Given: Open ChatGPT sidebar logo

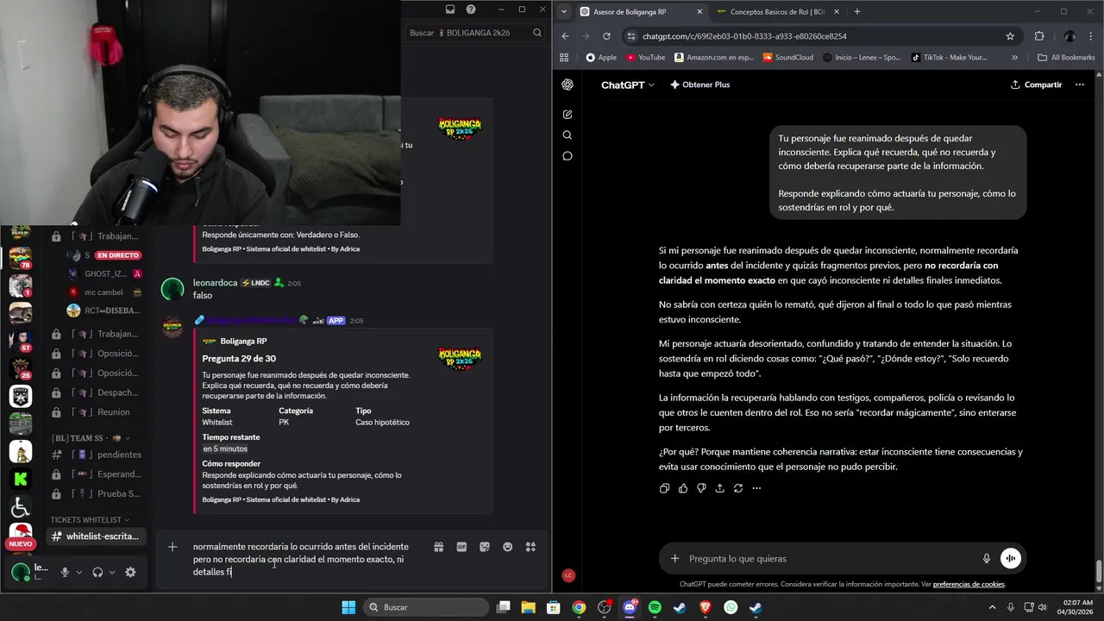Looking at the screenshot, I should (568, 85).
